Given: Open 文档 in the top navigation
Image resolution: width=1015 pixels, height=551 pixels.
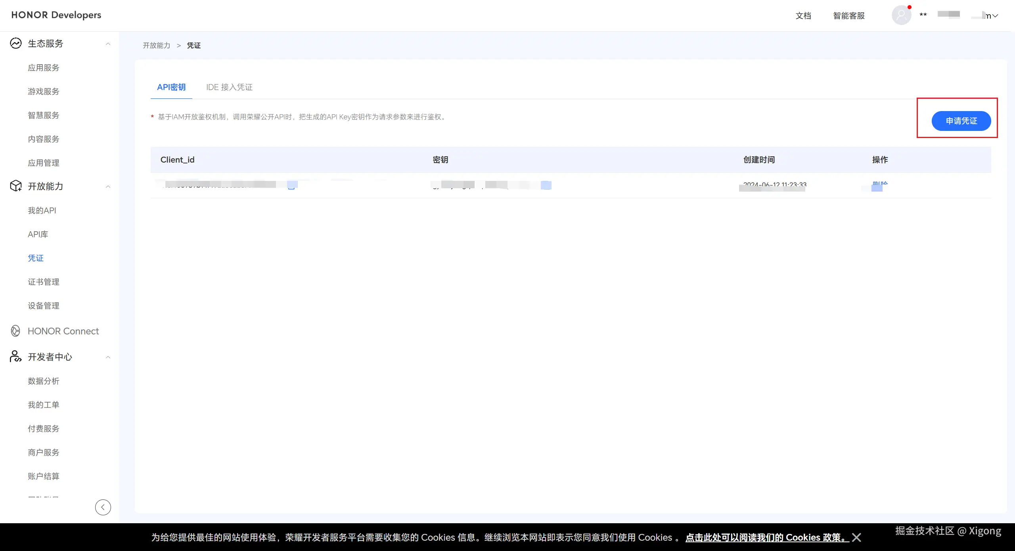Looking at the screenshot, I should 803,16.
